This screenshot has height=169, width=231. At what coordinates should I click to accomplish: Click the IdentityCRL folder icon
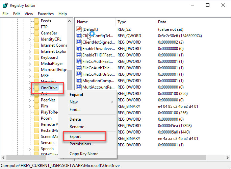pos(36,39)
